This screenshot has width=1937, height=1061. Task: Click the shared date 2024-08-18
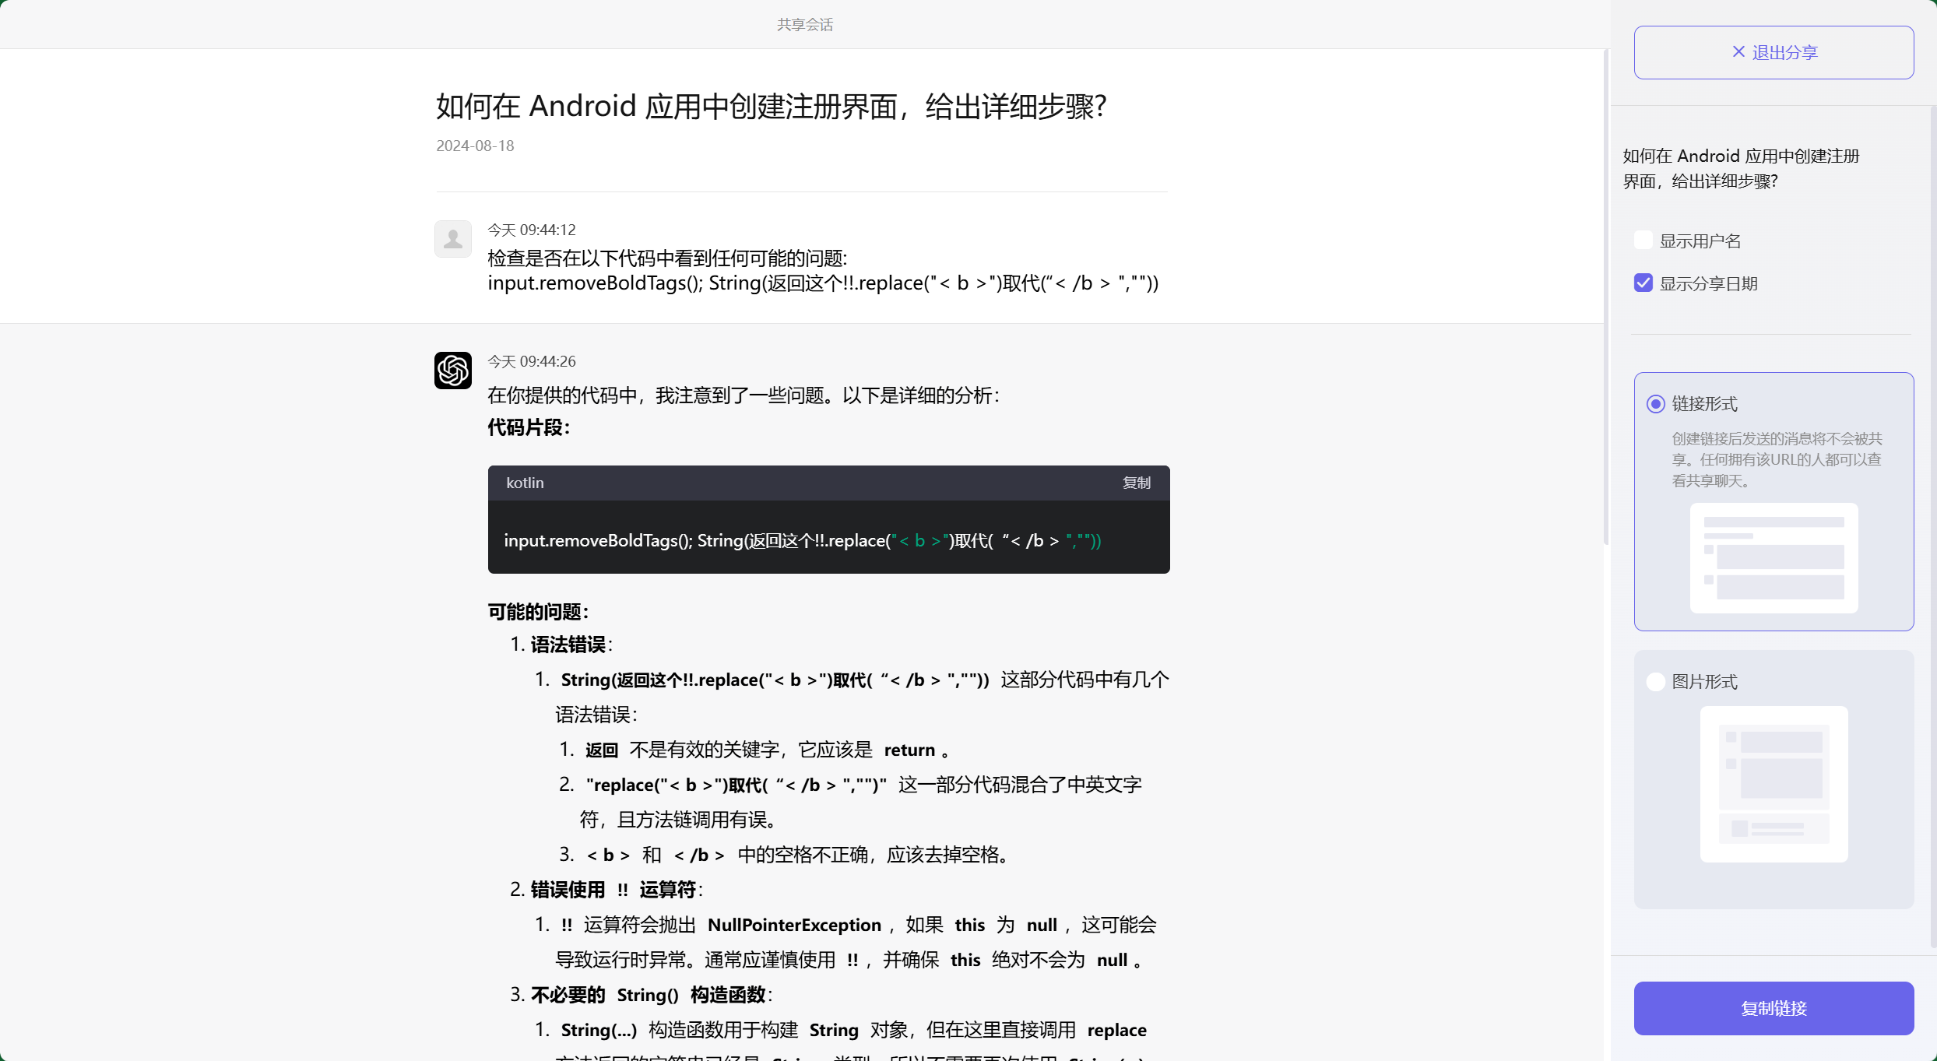[474, 146]
